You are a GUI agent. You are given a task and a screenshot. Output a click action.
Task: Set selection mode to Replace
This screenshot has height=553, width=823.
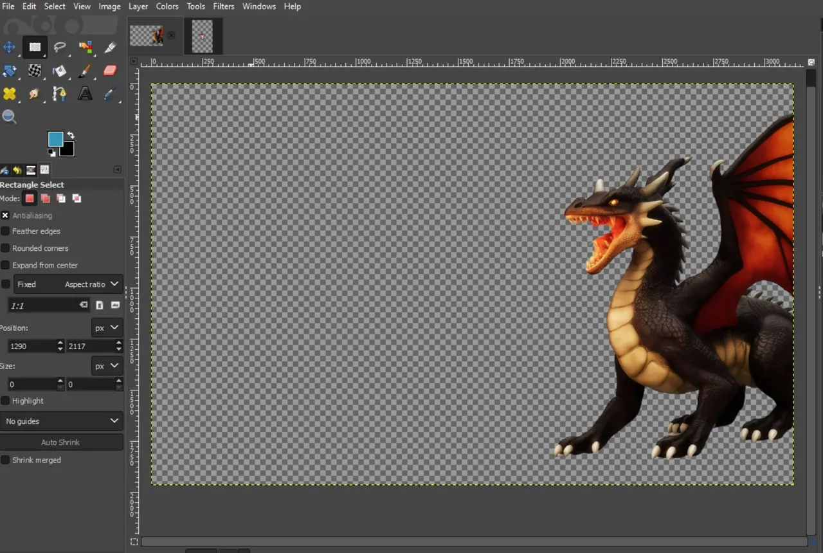(30, 199)
